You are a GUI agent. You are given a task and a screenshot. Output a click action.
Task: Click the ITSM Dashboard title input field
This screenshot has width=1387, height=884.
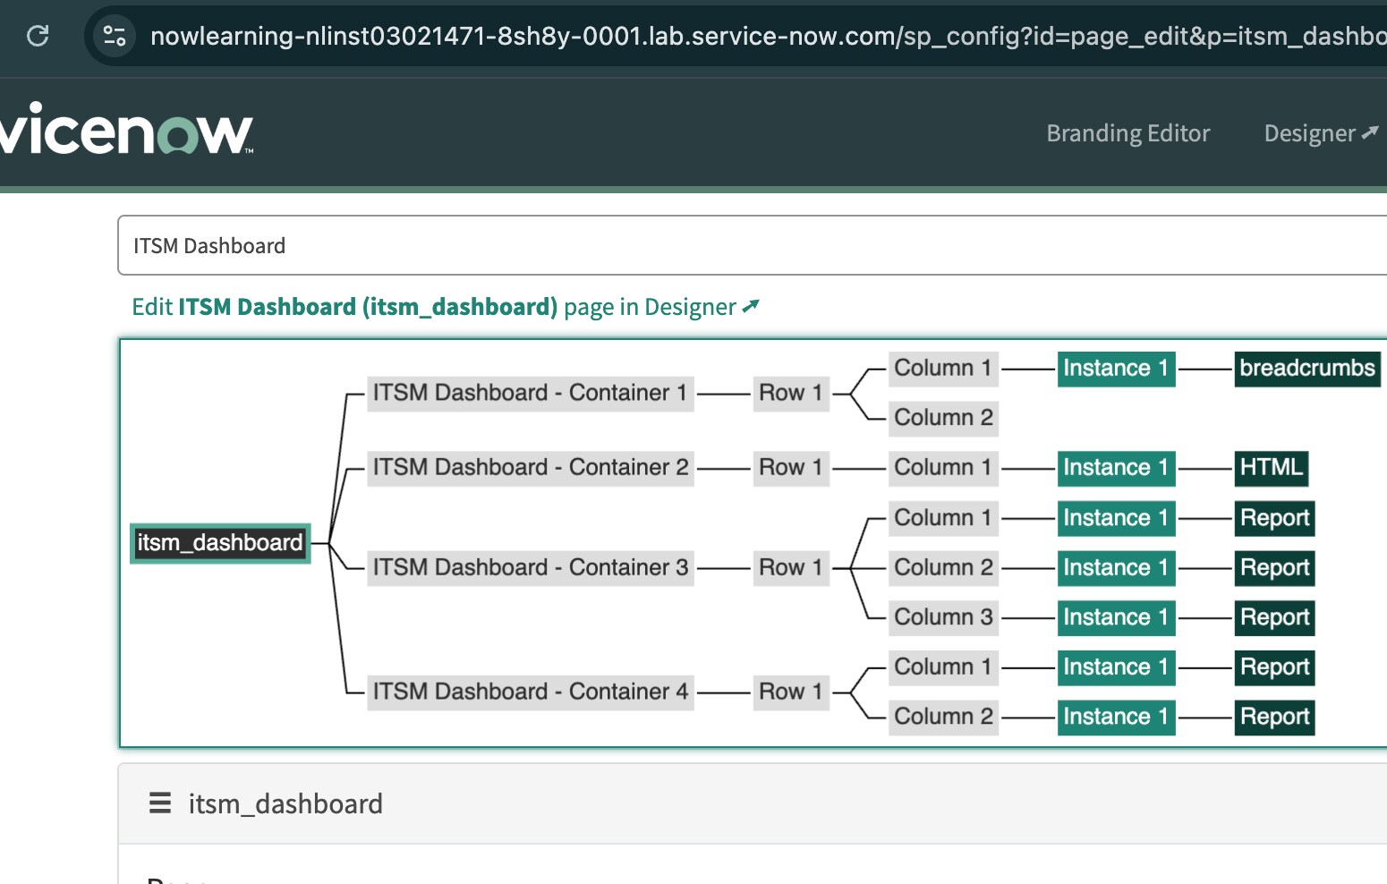pyautogui.click(x=447, y=245)
